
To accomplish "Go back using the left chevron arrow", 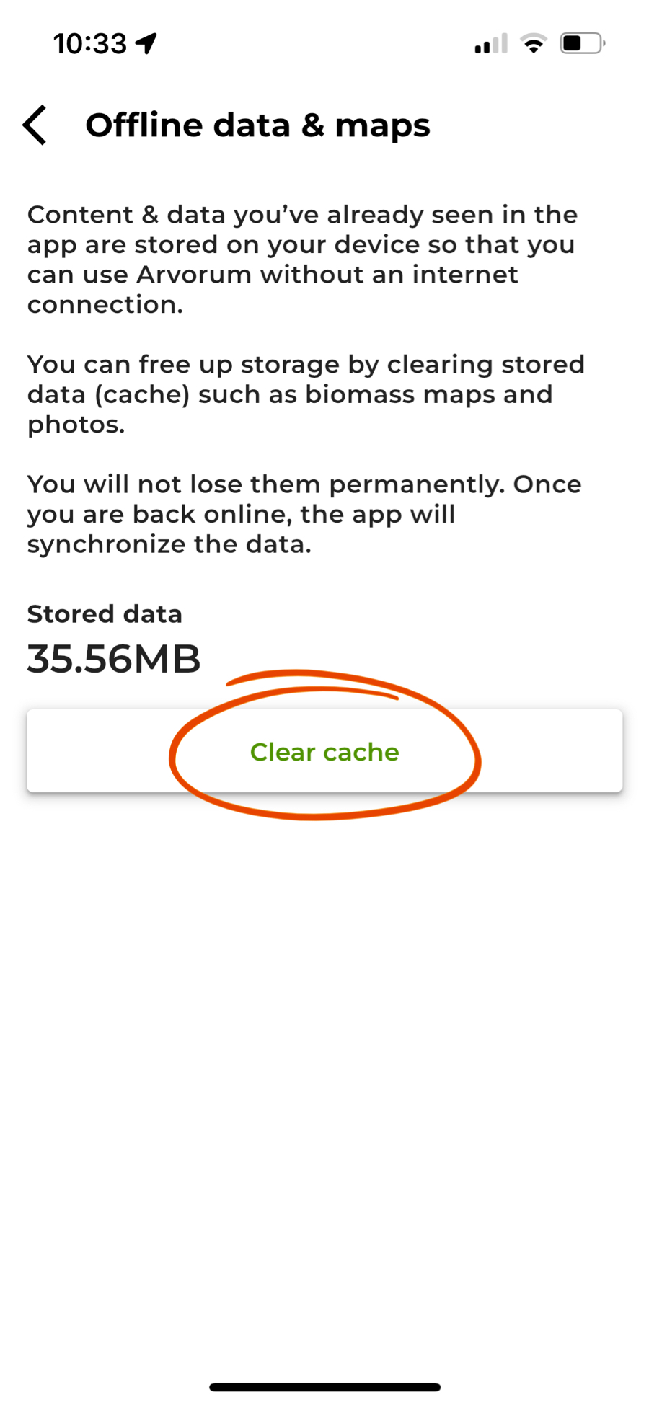I will click(35, 125).
